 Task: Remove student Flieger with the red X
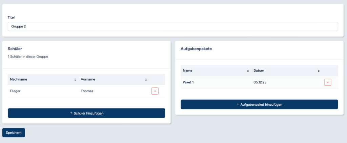[155, 91]
